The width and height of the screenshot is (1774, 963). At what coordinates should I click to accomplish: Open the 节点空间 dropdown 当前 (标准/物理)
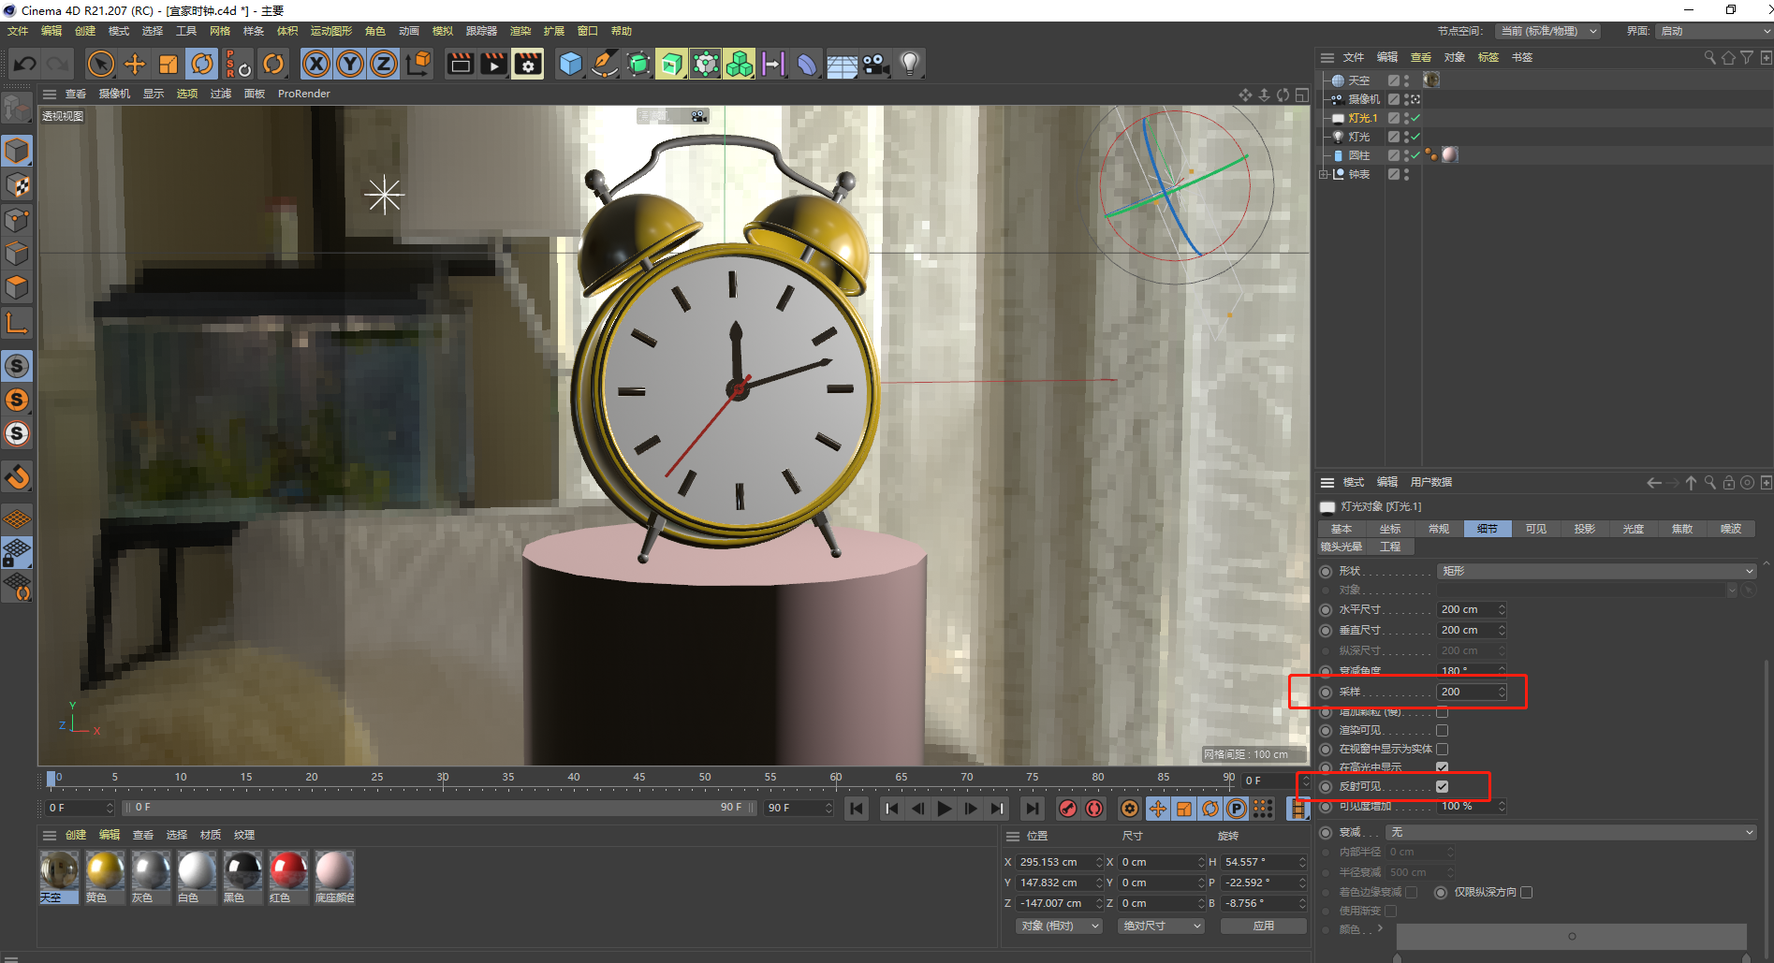pyautogui.click(x=1547, y=31)
